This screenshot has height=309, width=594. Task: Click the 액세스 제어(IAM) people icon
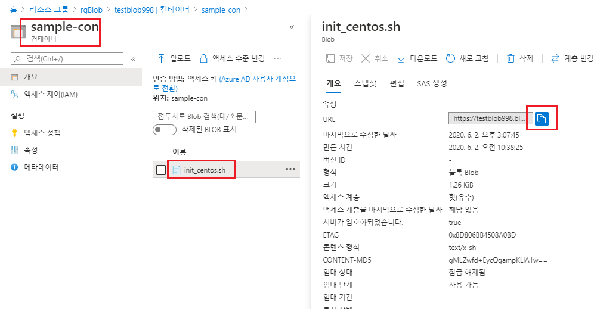click(14, 94)
